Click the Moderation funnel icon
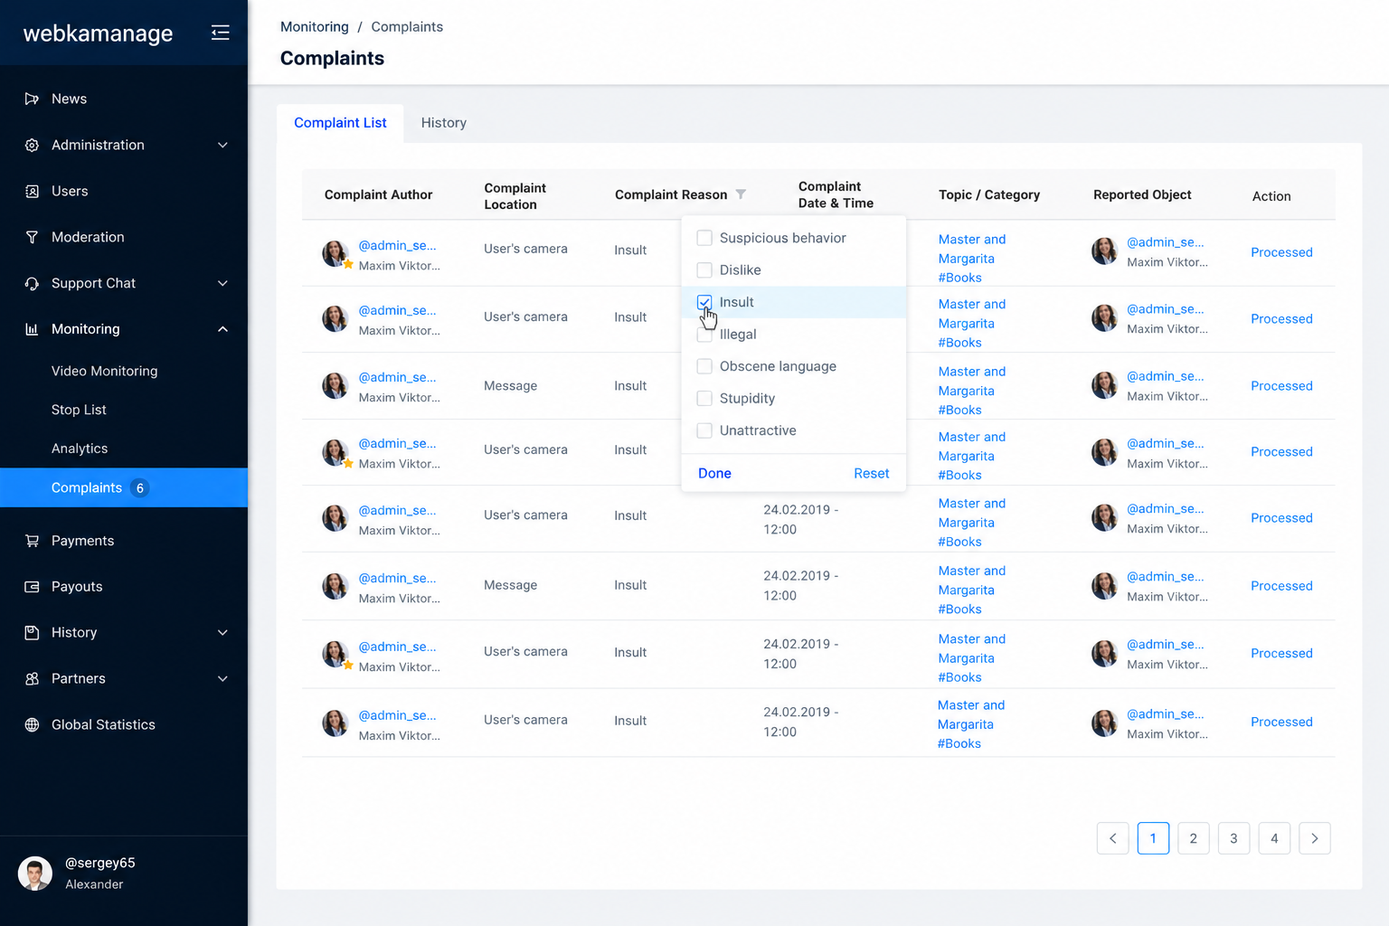The height and width of the screenshot is (926, 1389). click(32, 237)
